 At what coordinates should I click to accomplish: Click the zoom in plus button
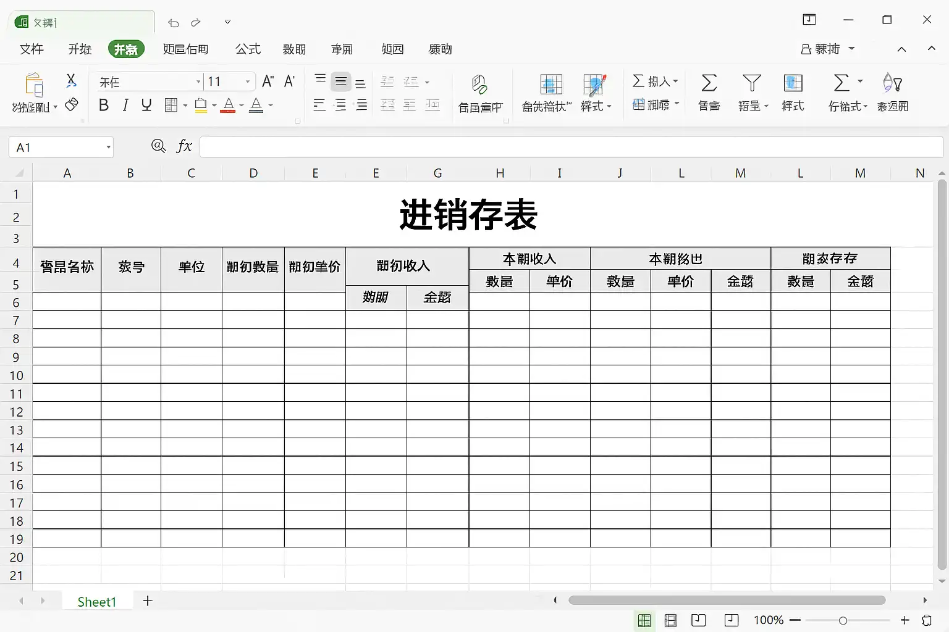(905, 620)
